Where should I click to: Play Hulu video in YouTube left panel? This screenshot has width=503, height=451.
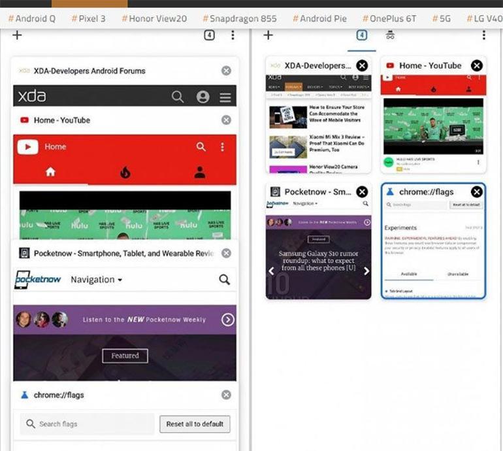coord(125,216)
